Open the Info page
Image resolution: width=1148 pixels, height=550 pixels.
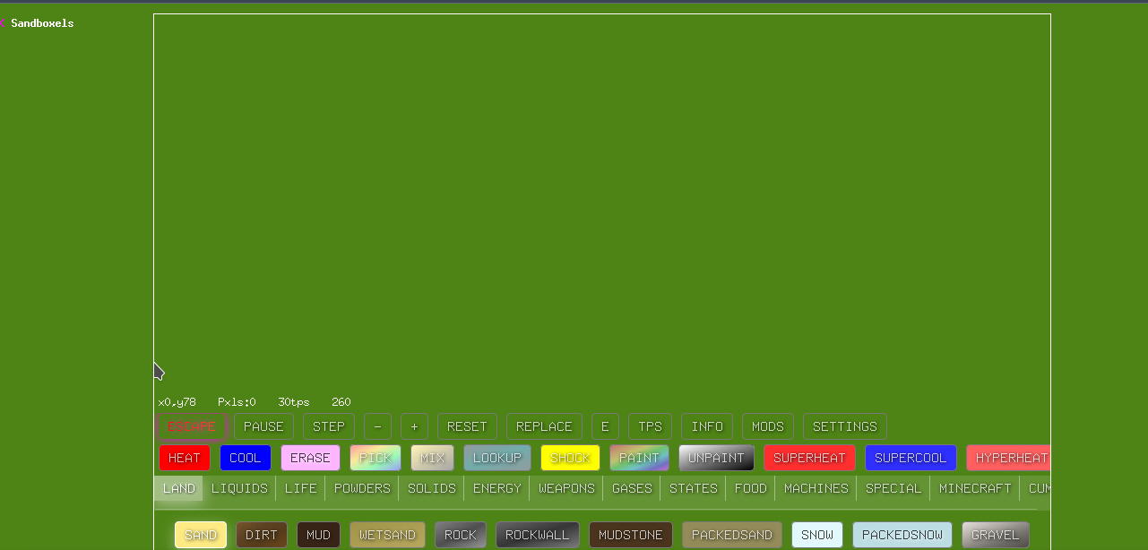coord(707,426)
